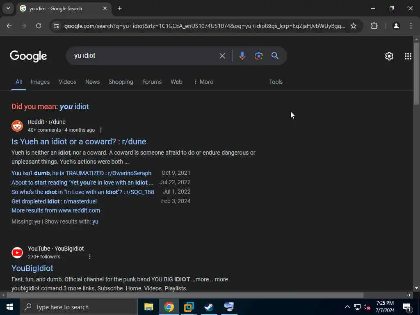Clear the search box with the X icon
This screenshot has width=420, height=315.
(x=222, y=56)
